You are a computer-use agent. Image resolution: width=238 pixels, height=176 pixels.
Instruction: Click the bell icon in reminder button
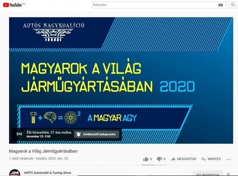pos(79,134)
